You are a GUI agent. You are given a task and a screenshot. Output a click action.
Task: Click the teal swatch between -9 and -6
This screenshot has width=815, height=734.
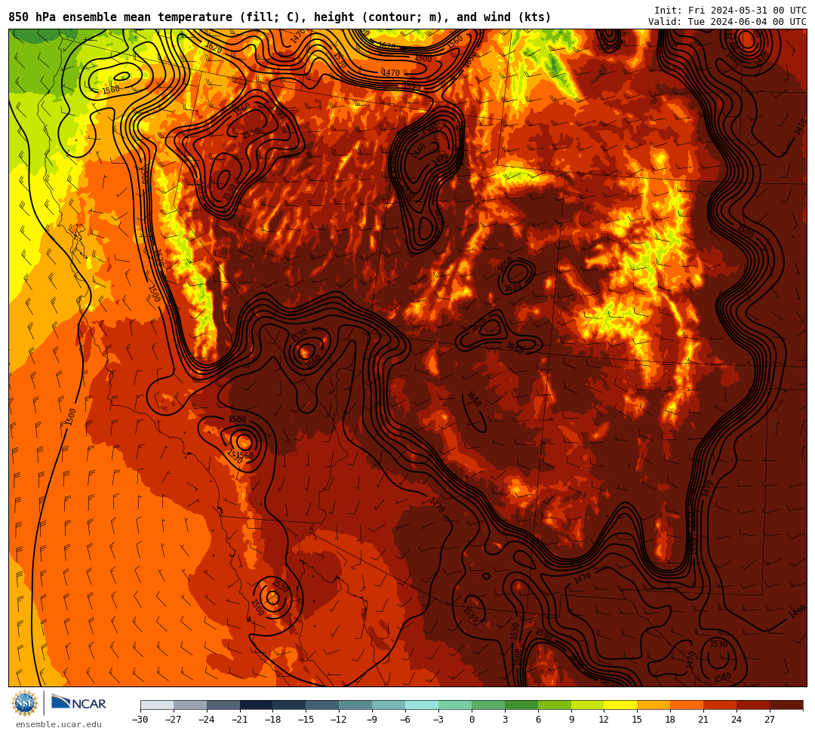pyautogui.click(x=389, y=705)
